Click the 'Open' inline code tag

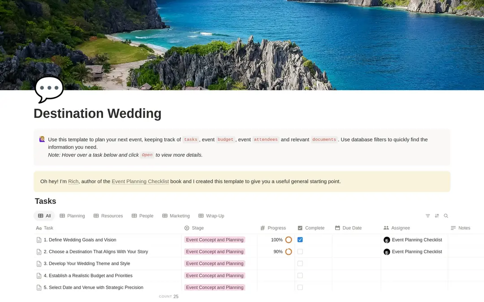(x=147, y=155)
